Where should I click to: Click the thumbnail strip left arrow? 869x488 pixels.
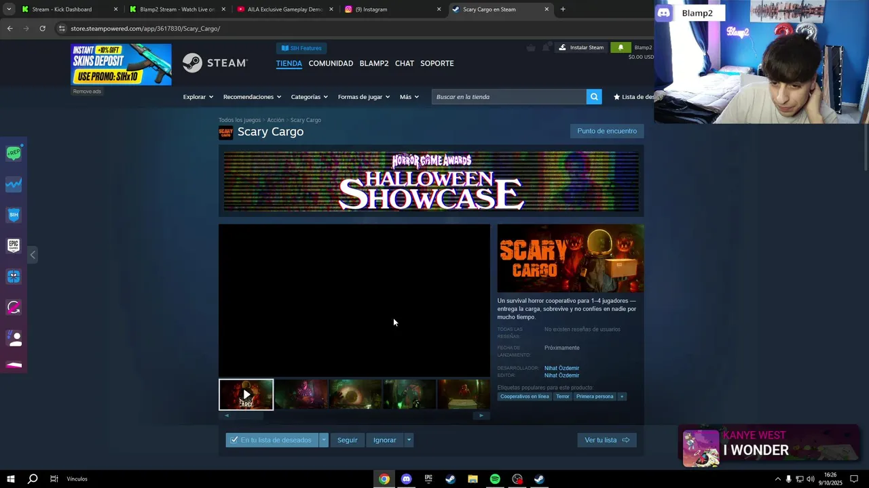[227, 415]
